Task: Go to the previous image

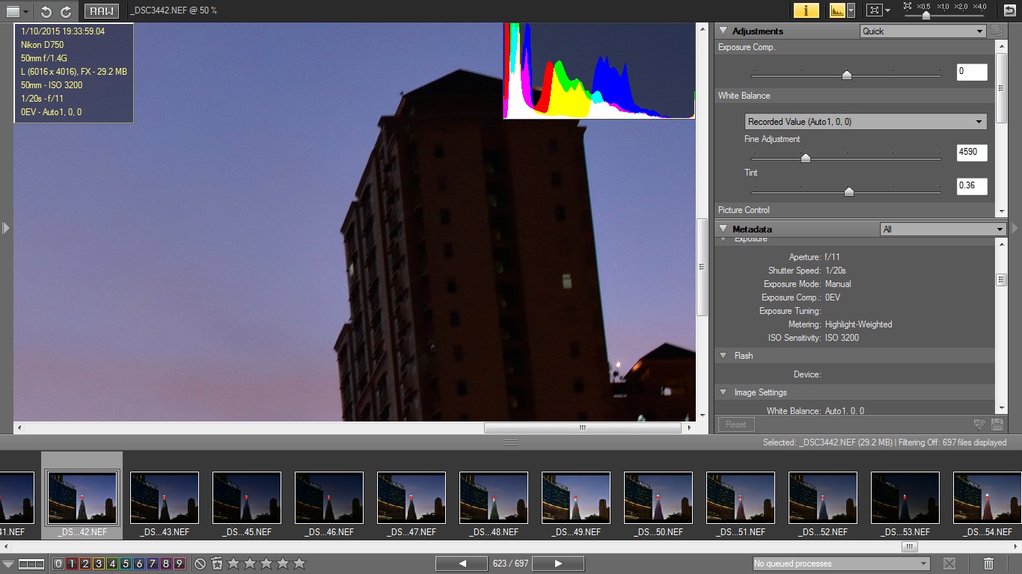Action: (x=462, y=564)
